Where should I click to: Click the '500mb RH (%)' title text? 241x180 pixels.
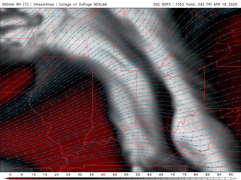pos(15,4)
